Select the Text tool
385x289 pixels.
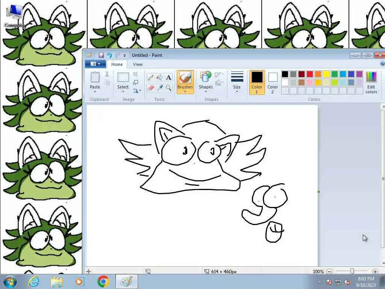[168, 78]
